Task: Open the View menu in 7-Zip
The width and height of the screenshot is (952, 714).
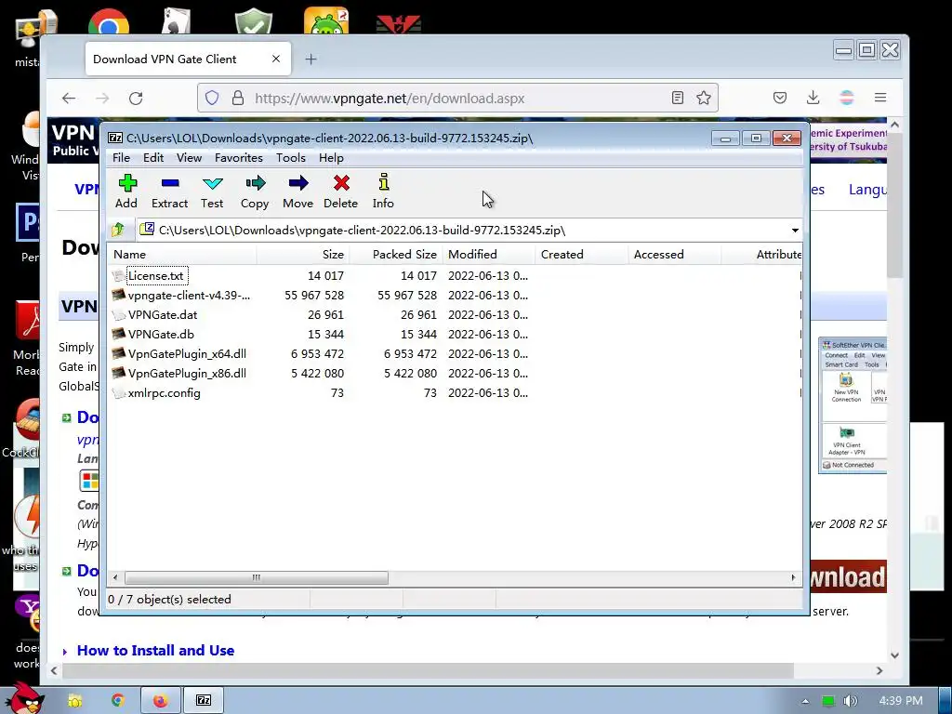Action: pyautogui.click(x=189, y=158)
